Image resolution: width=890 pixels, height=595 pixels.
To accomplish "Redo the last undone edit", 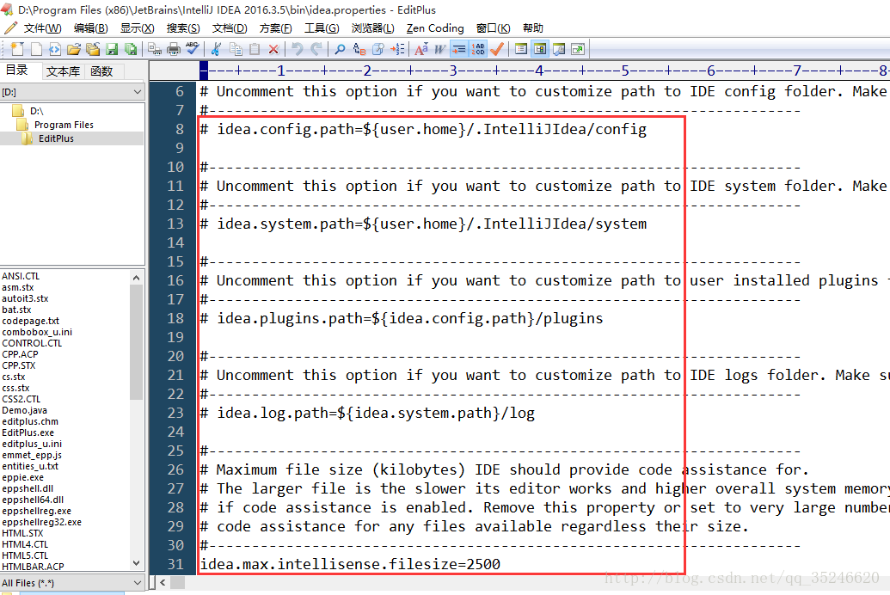I will pos(316,49).
